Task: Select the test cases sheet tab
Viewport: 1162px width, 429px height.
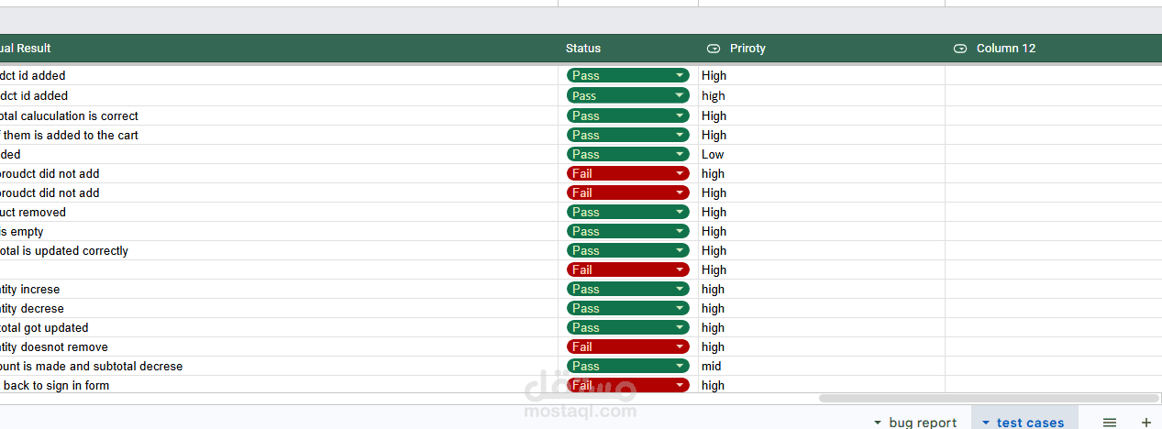Action: [1031, 423]
